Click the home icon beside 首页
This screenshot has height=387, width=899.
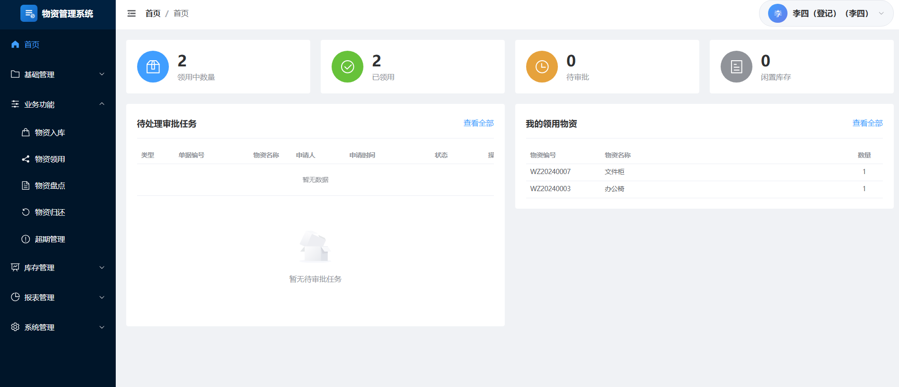tap(15, 44)
